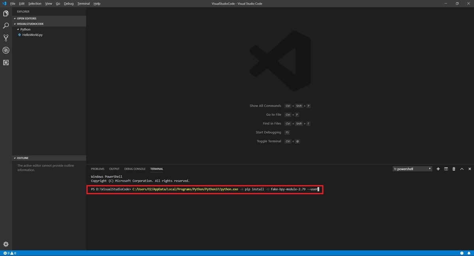Create a new terminal with plus icon
The height and width of the screenshot is (256, 474).
[x=438, y=169]
